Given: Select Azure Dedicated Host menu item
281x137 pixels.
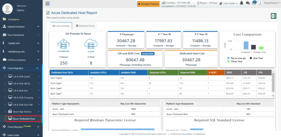Looking at the screenshot, I should click(x=23, y=119).
